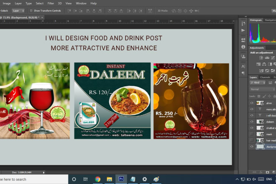276x184 pixels.
Task: Open the View menu
Action: pos(69,3)
